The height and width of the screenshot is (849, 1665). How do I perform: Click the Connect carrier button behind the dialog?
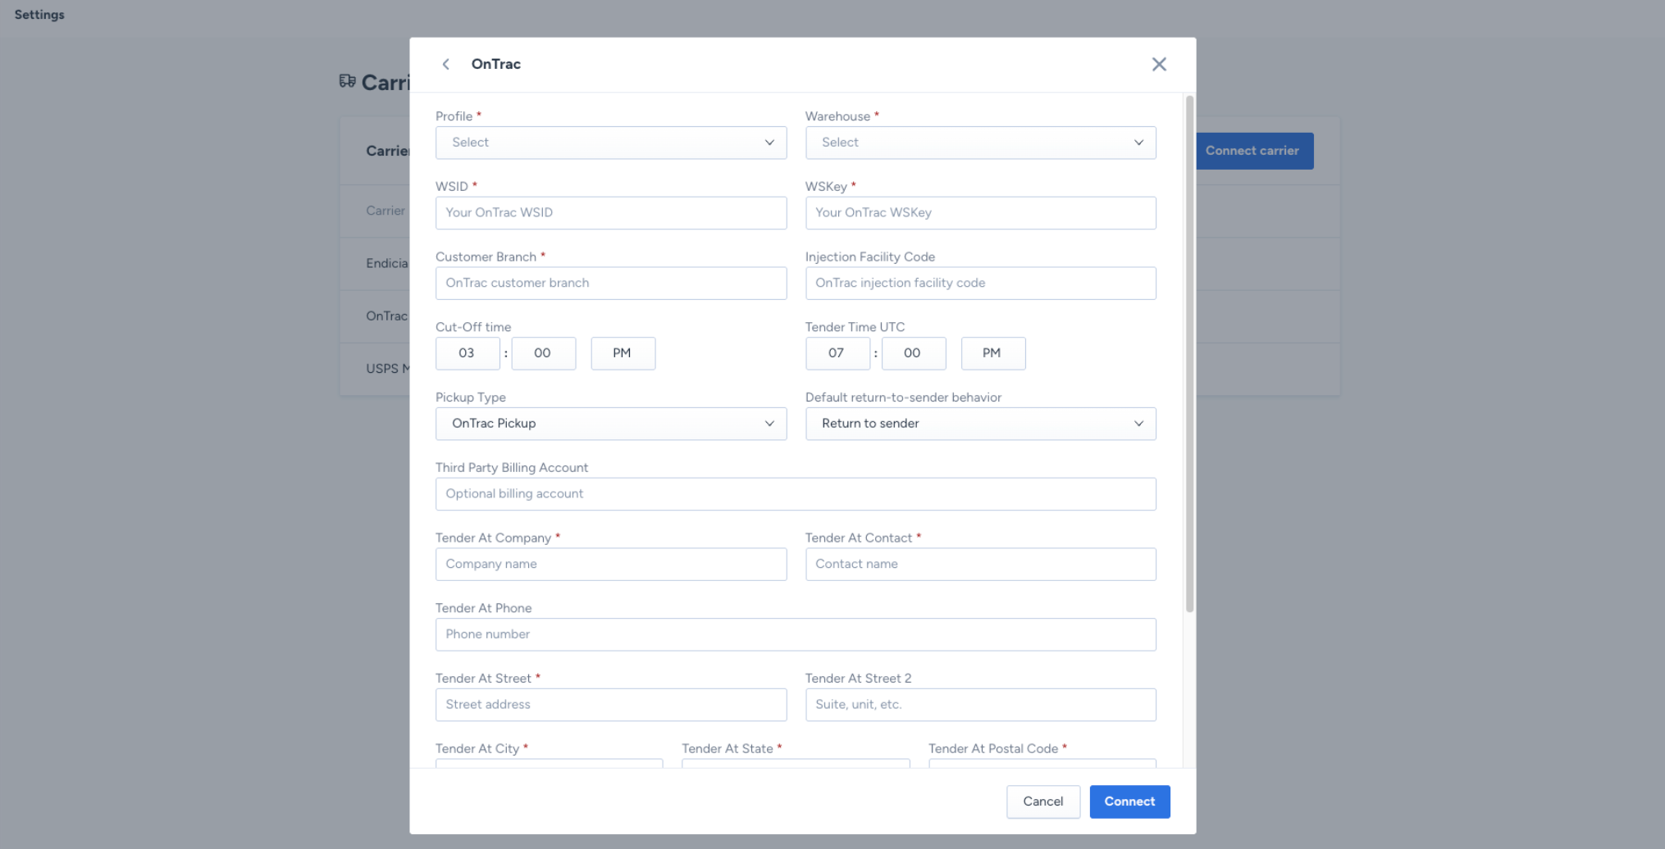coord(1254,151)
